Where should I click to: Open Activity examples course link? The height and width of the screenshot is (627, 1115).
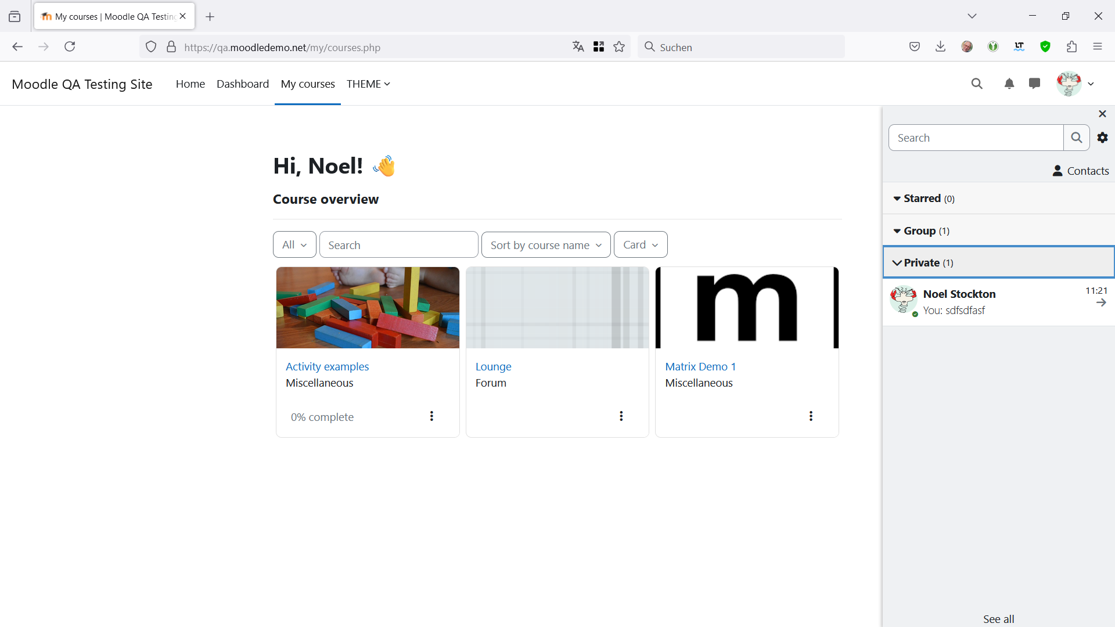pyautogui.click(x=327, y=366)
